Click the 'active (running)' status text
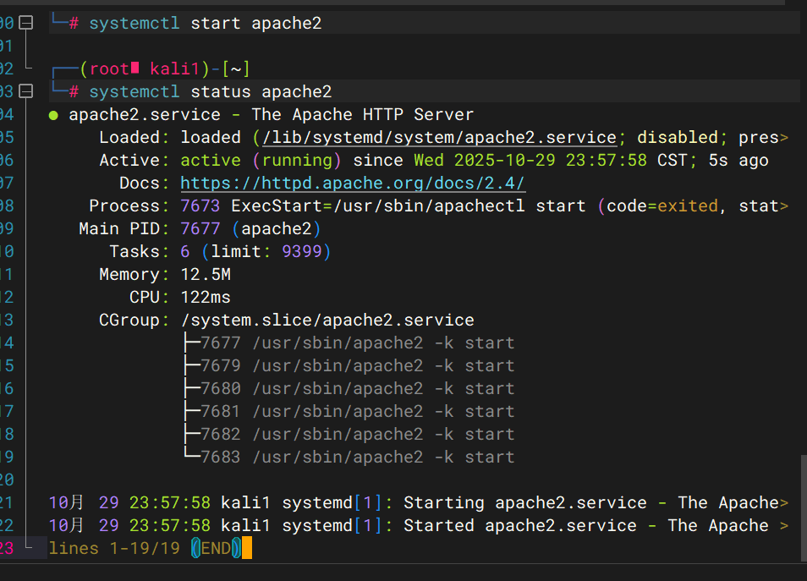Viewport: 807px width, 581px height. click(x=261, y=161)
